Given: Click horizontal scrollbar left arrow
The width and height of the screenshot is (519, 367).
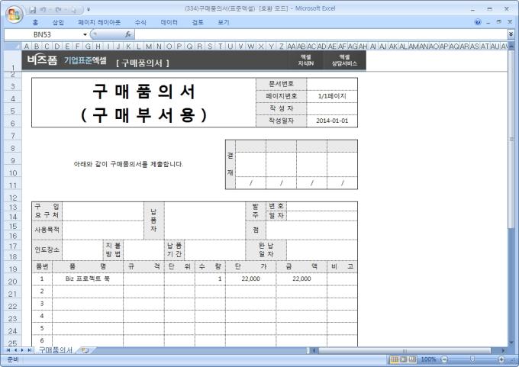Looking at the screenshot, I should click(x=314, y=350).
